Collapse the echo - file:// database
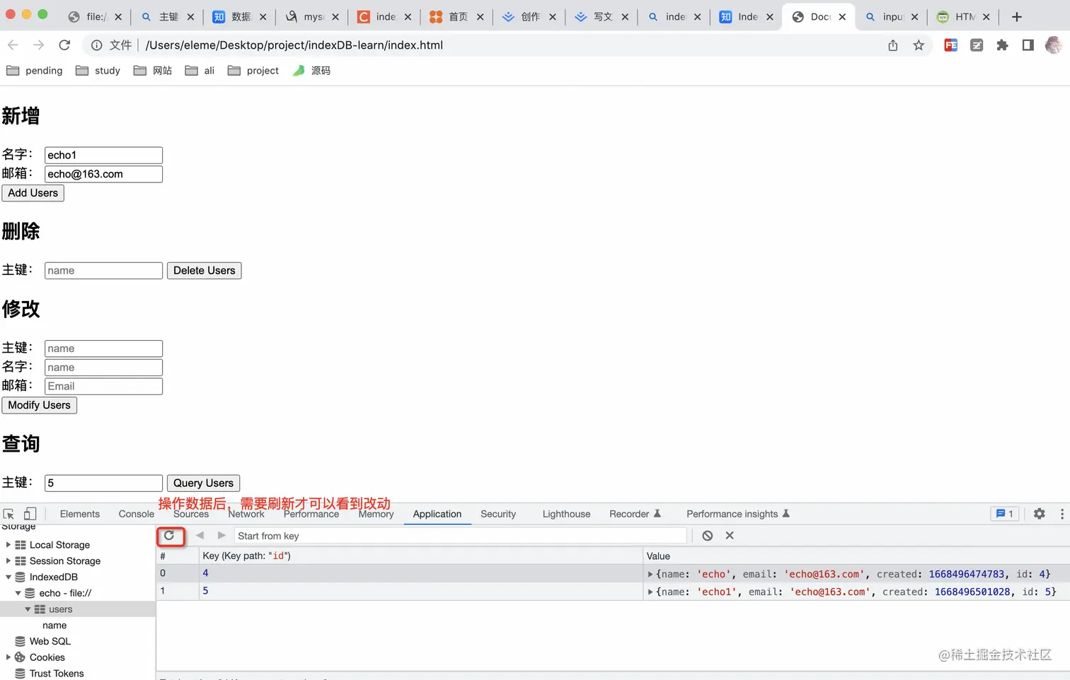Viewport: 1070px width, 680px height. (18, 593)
